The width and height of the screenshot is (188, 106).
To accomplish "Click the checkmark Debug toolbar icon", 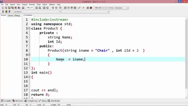I will coord(79,8).
